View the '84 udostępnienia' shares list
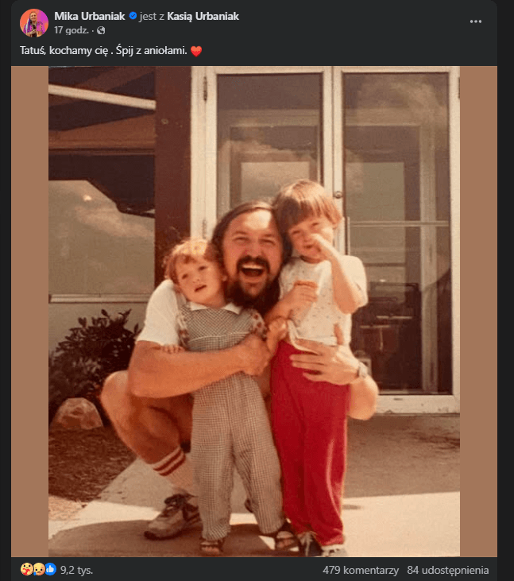This screenshot has height=581, width=514. tap(447, 570)
